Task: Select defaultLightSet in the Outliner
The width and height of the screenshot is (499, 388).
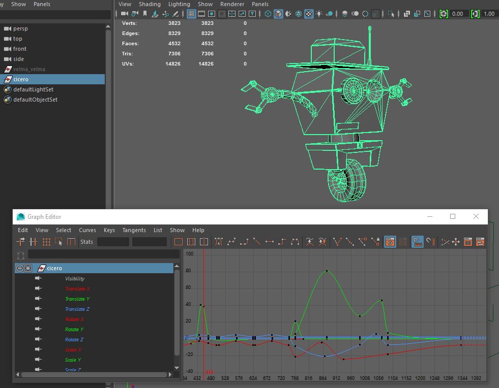Action: [x=33, y=89]
